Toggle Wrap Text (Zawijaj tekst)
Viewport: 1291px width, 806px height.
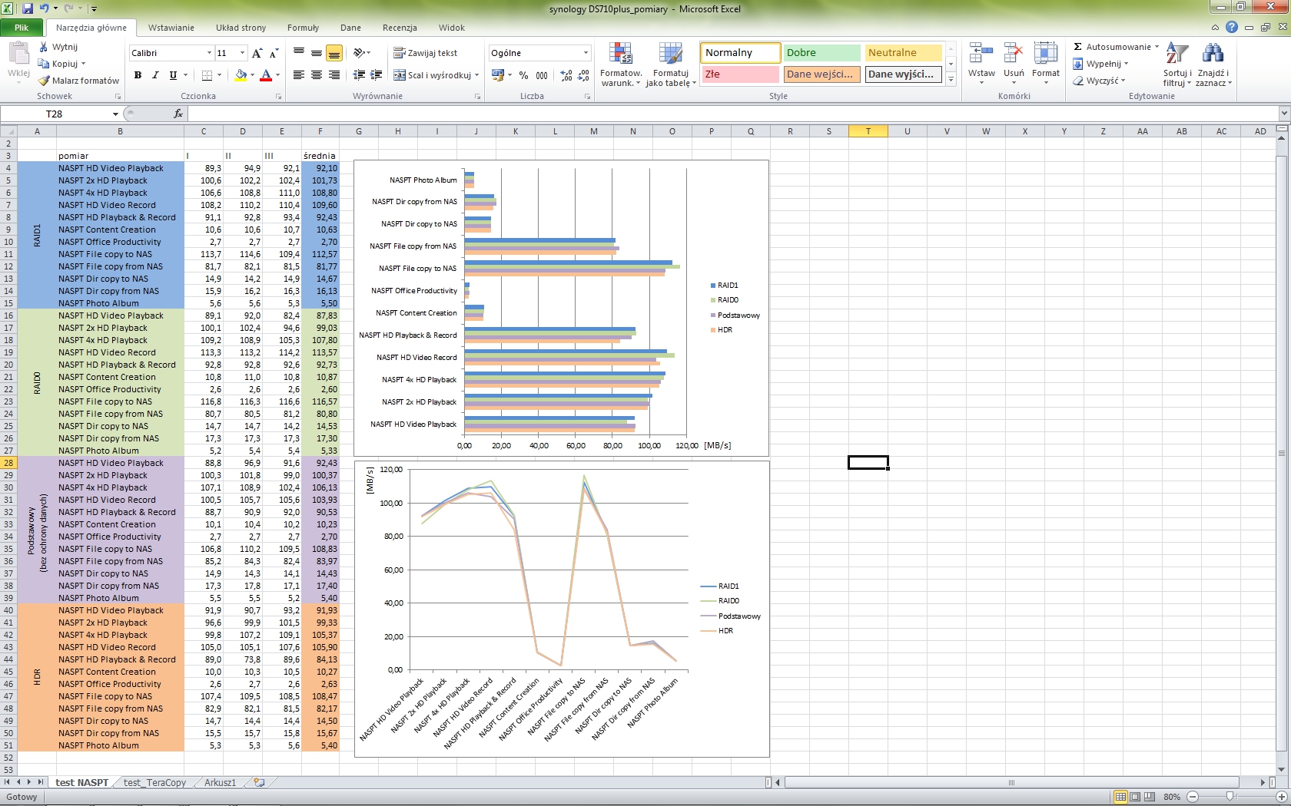[x=425, y=53]
